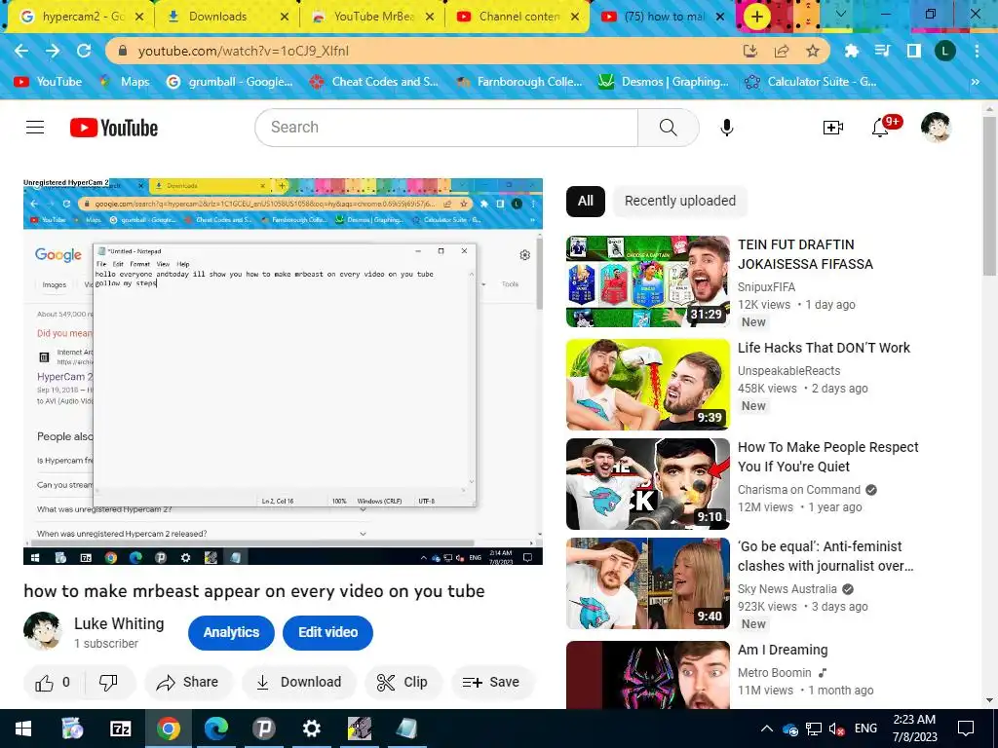Click the muted volume tray icon

tap(836, 729)
